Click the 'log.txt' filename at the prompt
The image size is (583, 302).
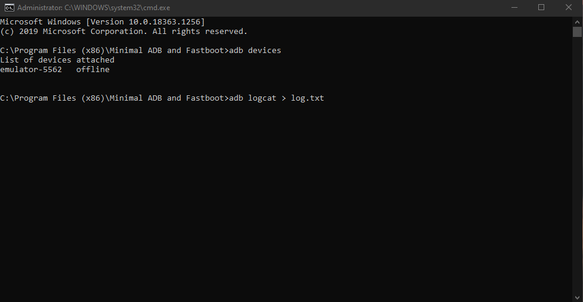click(x=307, y=98)
